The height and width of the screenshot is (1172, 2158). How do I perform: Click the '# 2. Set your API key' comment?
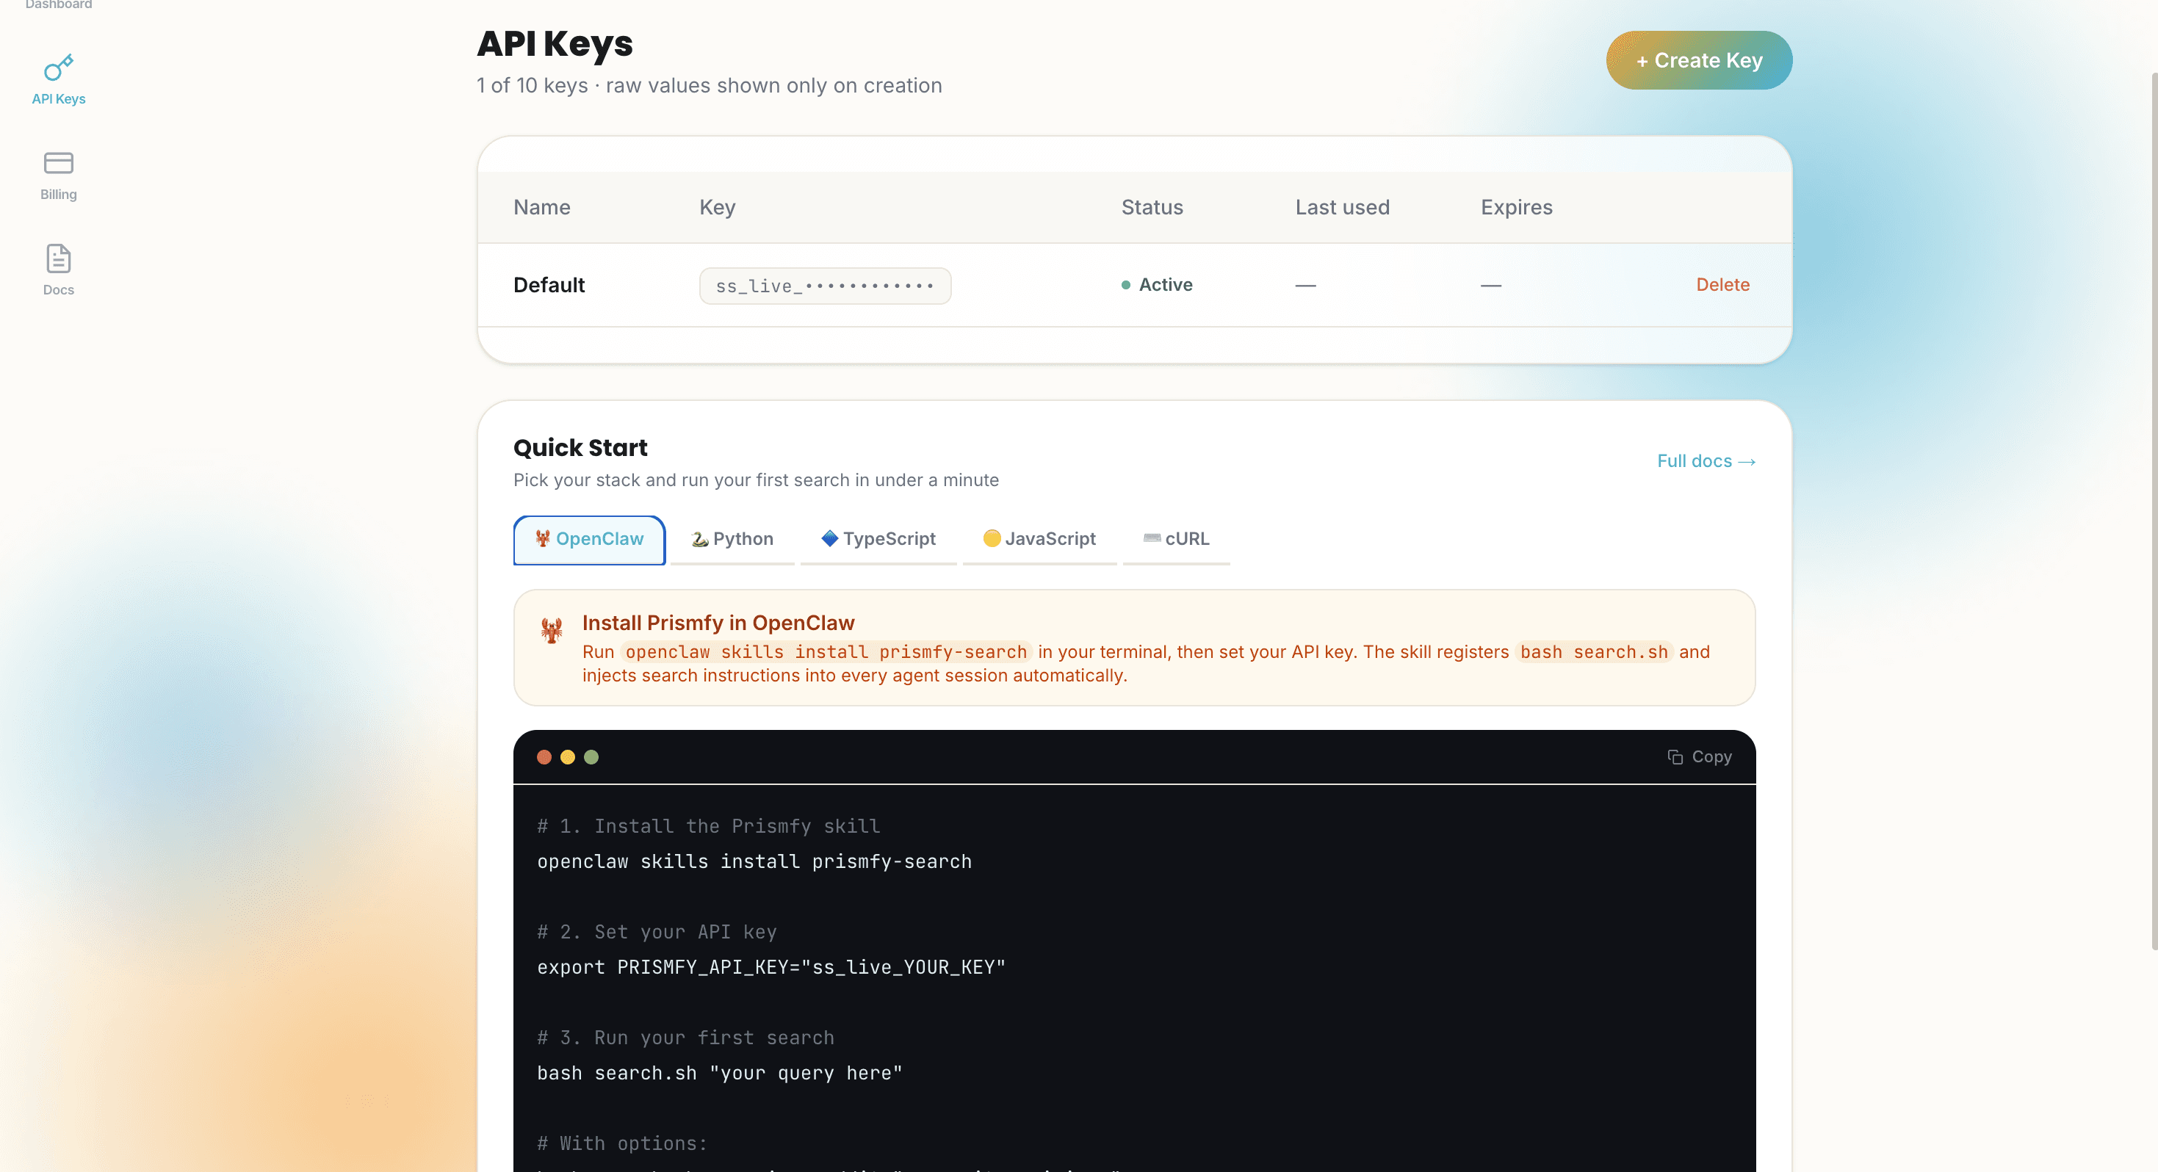(657, 933)
